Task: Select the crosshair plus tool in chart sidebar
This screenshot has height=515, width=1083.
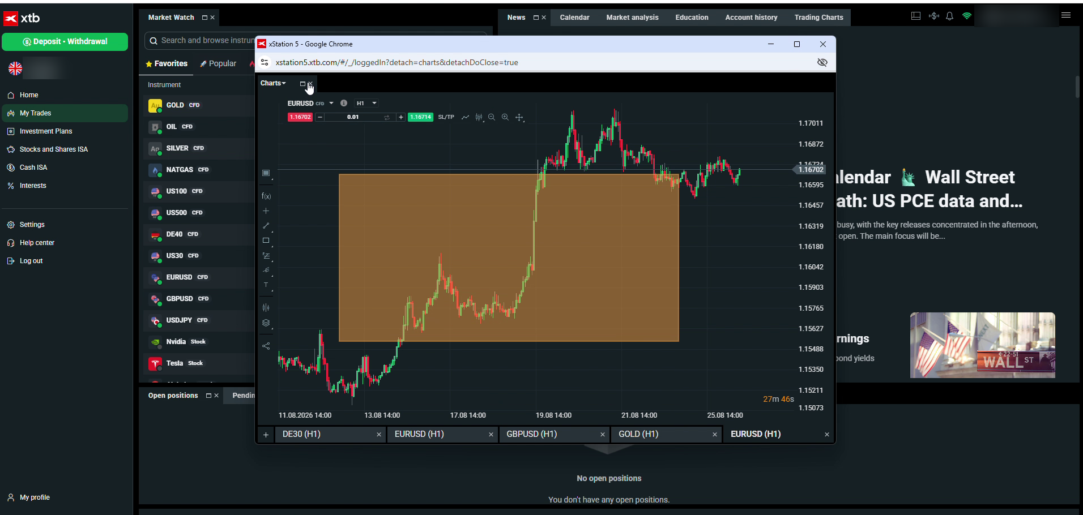Action: pyautogui.click(x=266, y=211)
